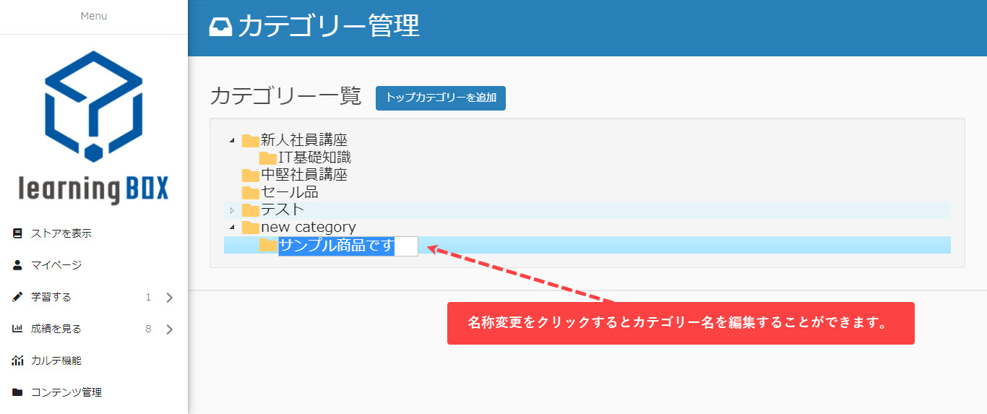Open the マイページ menu item
987x414 pixels.
point(56,265)
